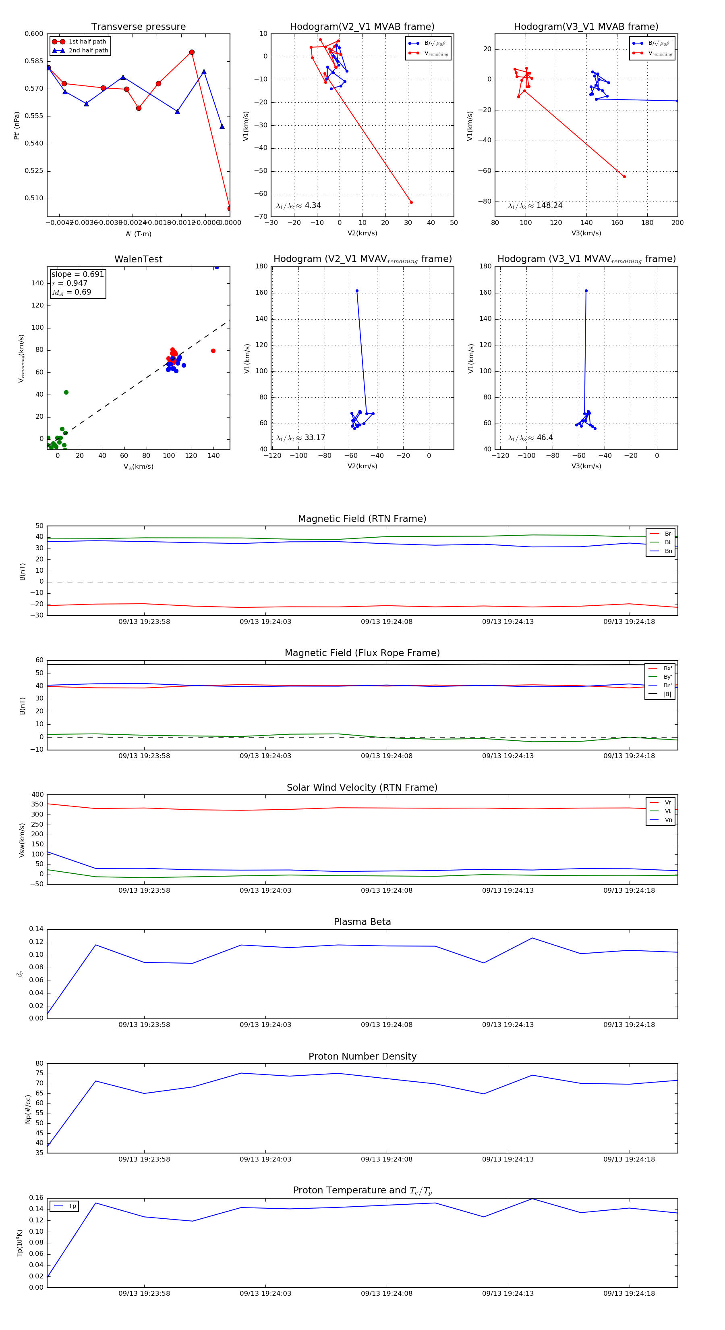Select the V_remaining legend entry in V3_V1 MVAB hodogram
725x1330 pixels.
point(652,53)
